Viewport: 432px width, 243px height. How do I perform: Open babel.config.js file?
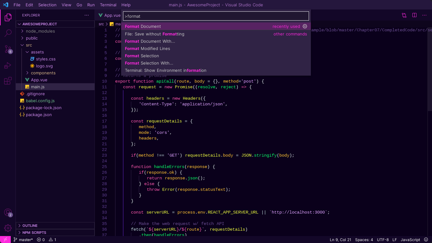55,101
